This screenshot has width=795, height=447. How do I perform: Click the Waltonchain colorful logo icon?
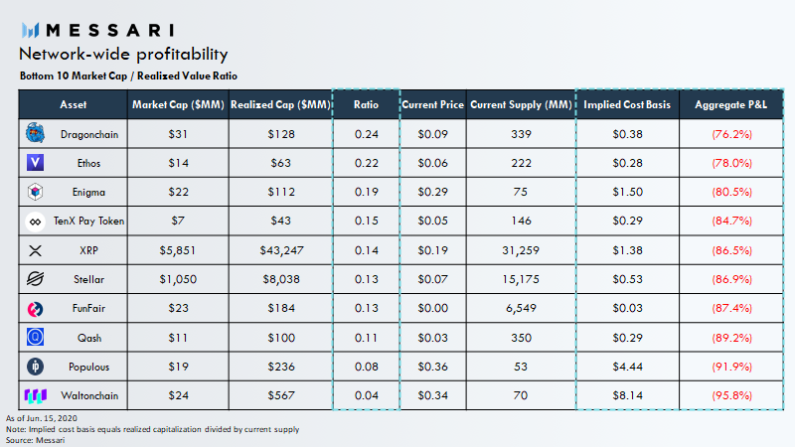tap(36, 395)
